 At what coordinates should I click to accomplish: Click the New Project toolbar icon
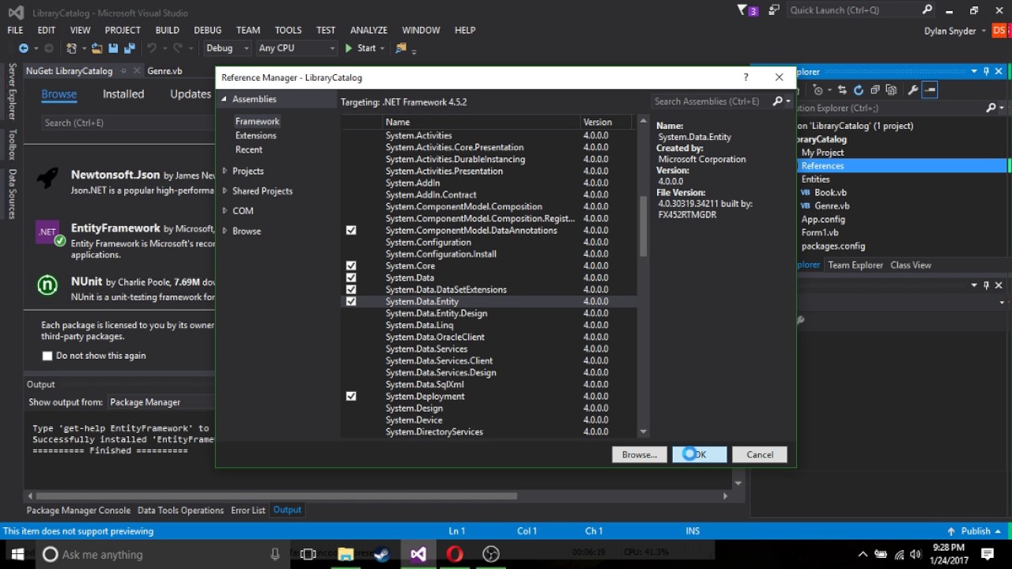tap(72, 48)
